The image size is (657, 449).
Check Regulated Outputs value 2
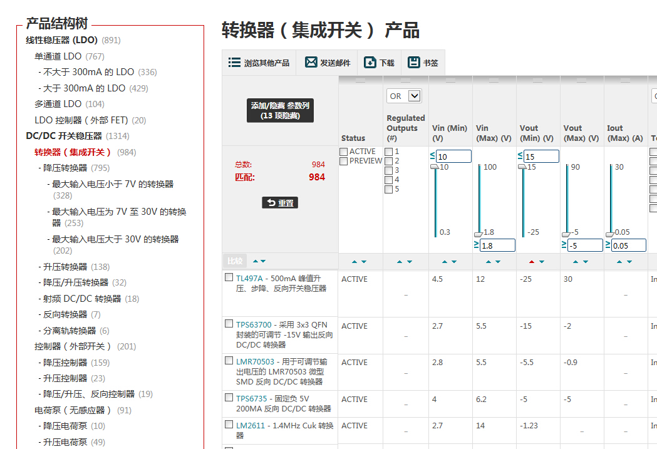(389, 162)
